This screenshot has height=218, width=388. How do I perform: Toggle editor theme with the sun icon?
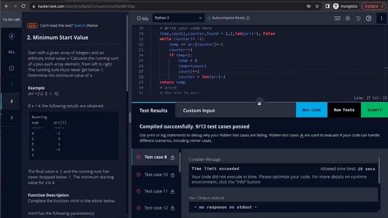coord(347,18)
